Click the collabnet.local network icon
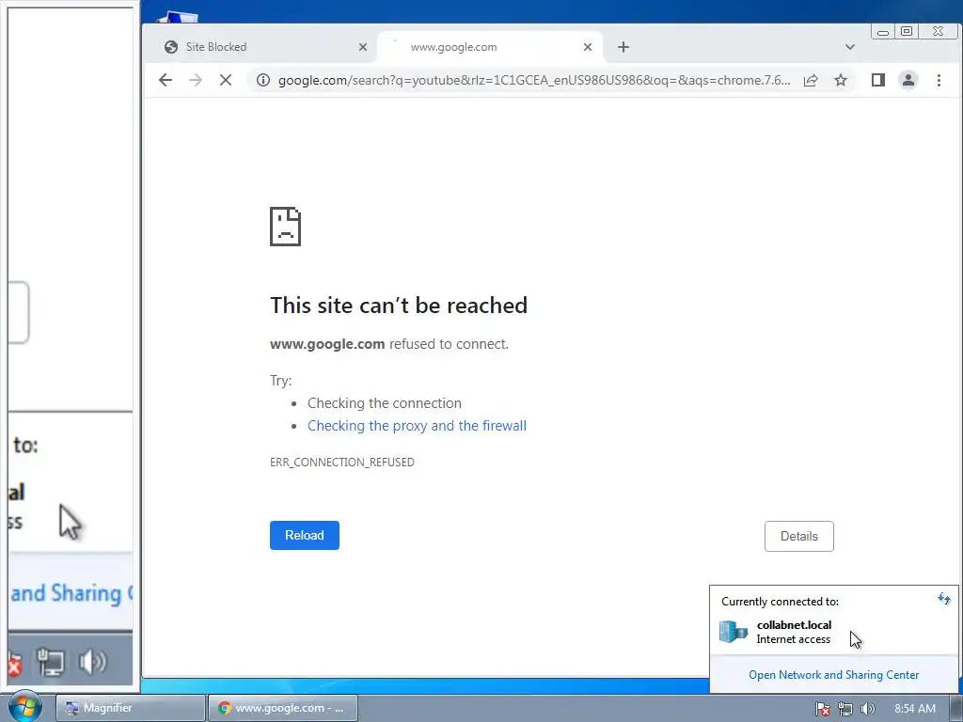 click(x=734, y=631)
